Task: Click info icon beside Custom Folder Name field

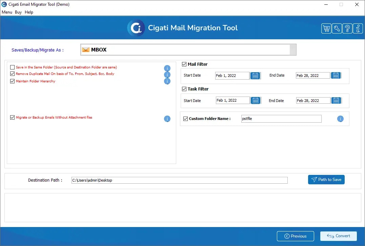Action: [x=340, y=119]
